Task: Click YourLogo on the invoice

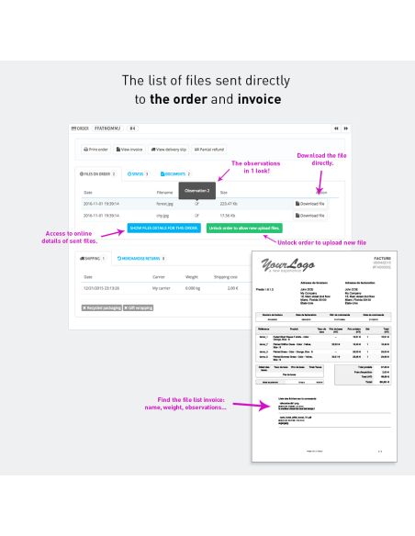Action: pyautogui.click(x=288, y=265)
